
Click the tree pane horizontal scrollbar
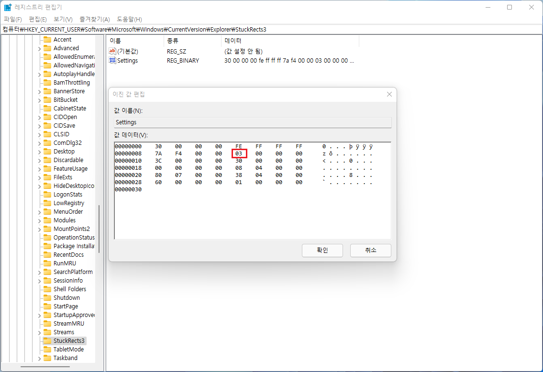[45, 367]
